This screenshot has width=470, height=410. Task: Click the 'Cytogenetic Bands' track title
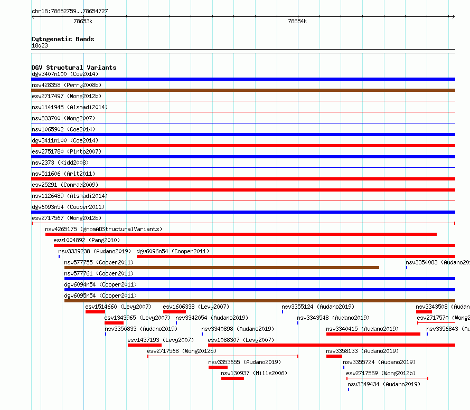[x=63, y=39]
